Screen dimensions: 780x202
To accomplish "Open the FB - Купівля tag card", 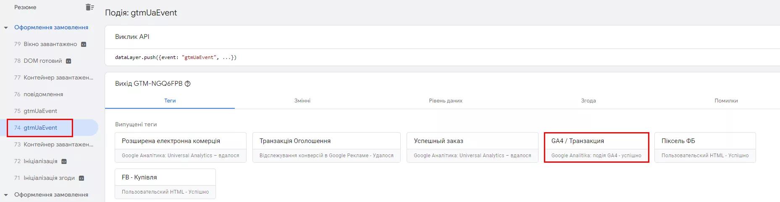I will [x=165, y=184].
